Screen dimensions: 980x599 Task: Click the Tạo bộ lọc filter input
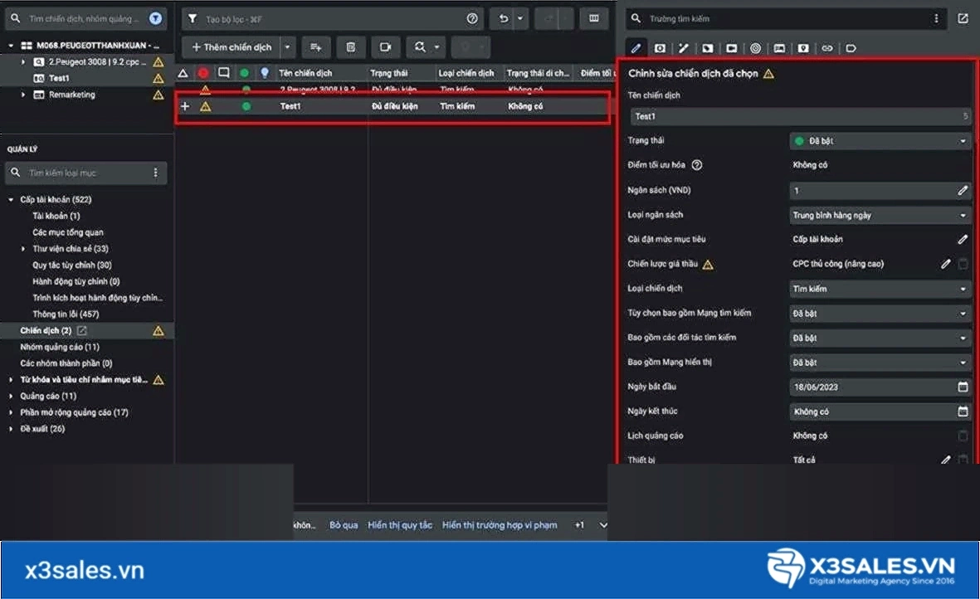tap(331, 19)
